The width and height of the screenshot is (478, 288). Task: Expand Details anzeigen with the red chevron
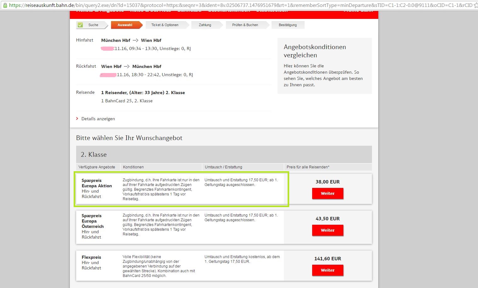point(77,119)
